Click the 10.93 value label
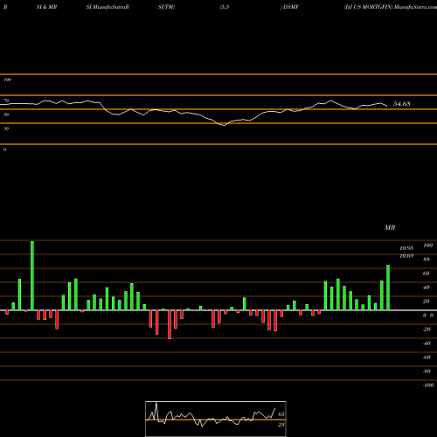This screenshot has height=437, width=437. (x=406, y=248)
